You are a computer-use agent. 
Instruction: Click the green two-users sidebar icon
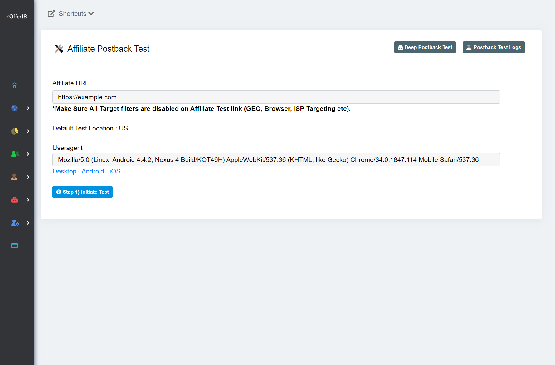click(15, 154)
